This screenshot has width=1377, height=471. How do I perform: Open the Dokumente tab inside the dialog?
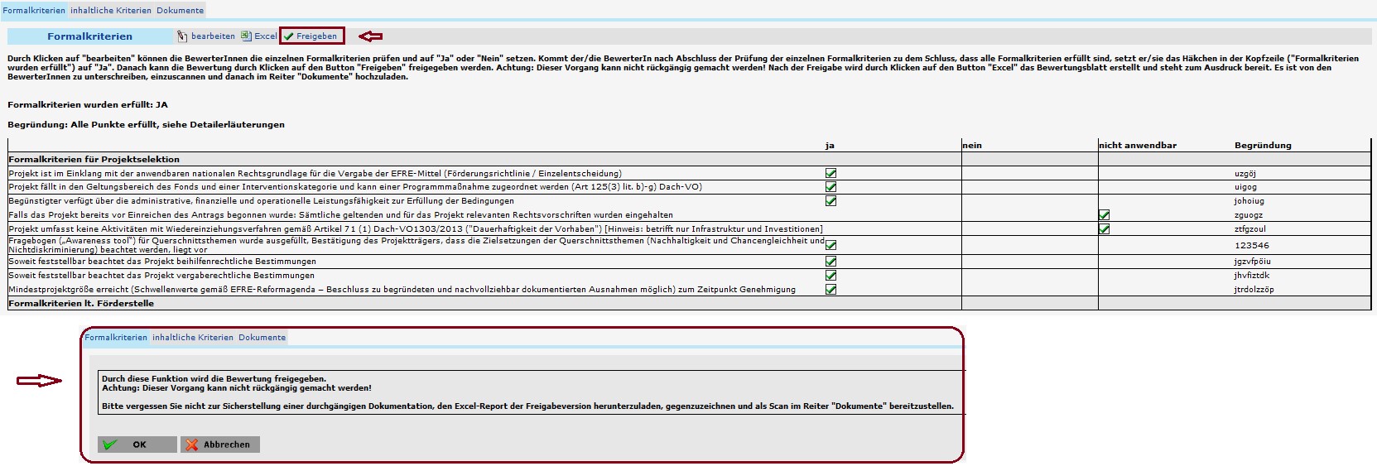coord(262,338)
